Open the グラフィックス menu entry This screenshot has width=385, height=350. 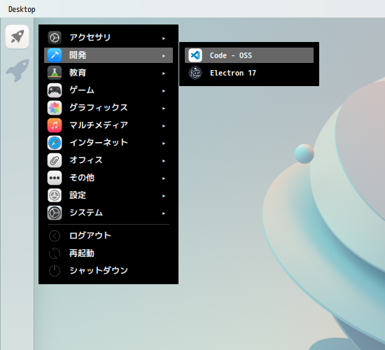pyautogui.click(x=108, y=108)
